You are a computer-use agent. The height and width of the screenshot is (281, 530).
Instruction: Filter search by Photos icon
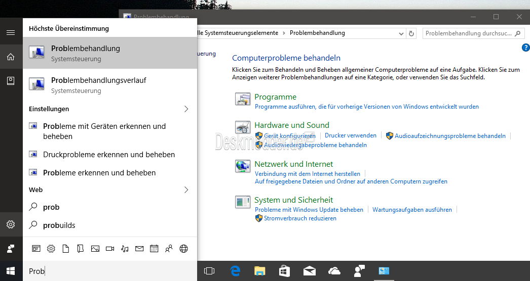click(95, 249)
